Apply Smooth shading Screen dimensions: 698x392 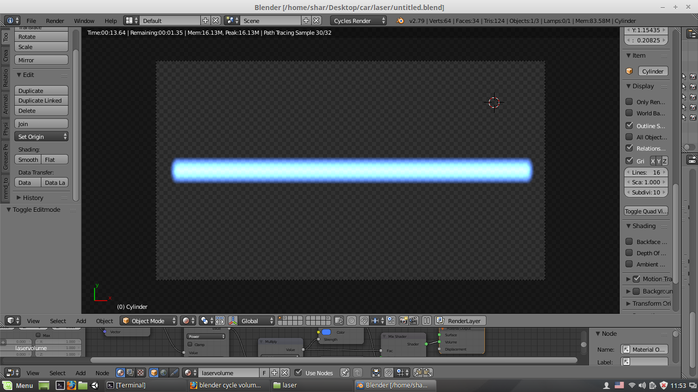28,160
